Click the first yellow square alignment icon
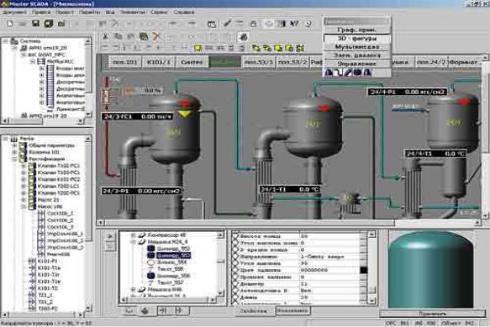 197,48
